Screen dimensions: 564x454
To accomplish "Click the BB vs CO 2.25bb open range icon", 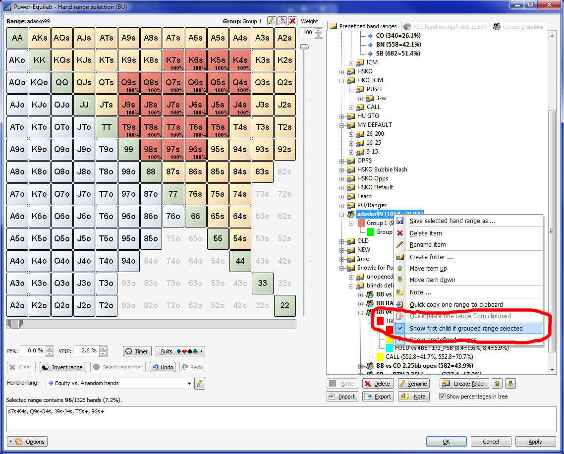I will 370,366.
